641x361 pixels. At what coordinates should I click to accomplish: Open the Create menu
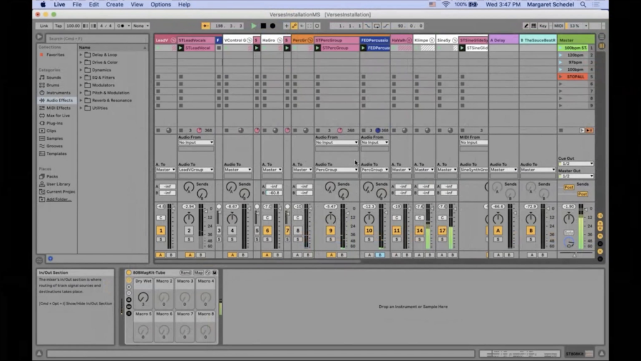(x=115, y=4)
